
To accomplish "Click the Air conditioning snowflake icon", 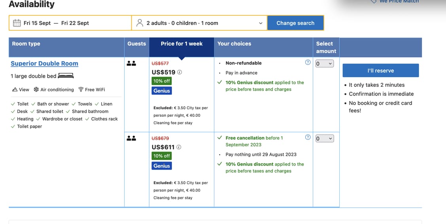I will point(36,90).
